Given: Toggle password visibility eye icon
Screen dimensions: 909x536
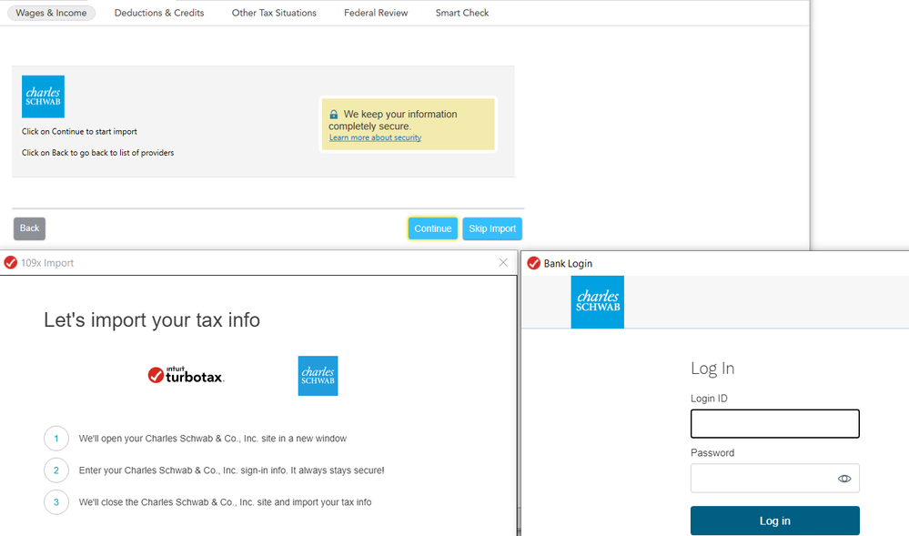Looking at the screenshot, I should [x=844, y=479].
